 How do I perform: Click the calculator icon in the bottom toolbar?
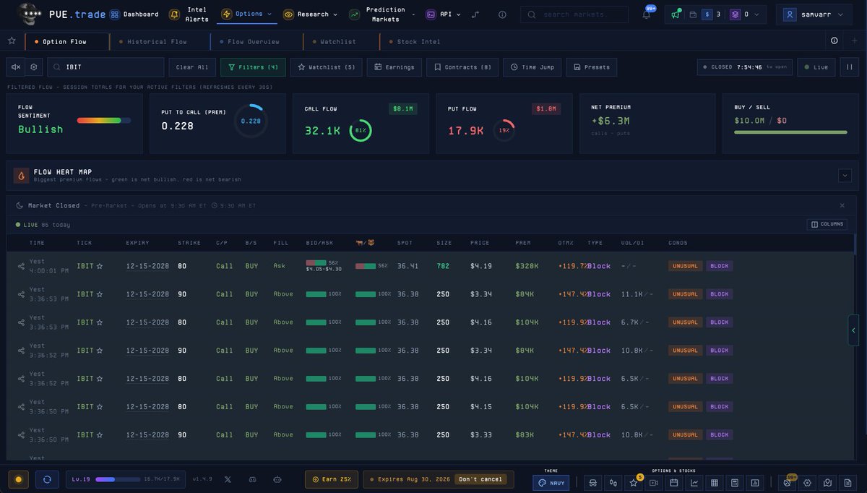tap(735, 483)
